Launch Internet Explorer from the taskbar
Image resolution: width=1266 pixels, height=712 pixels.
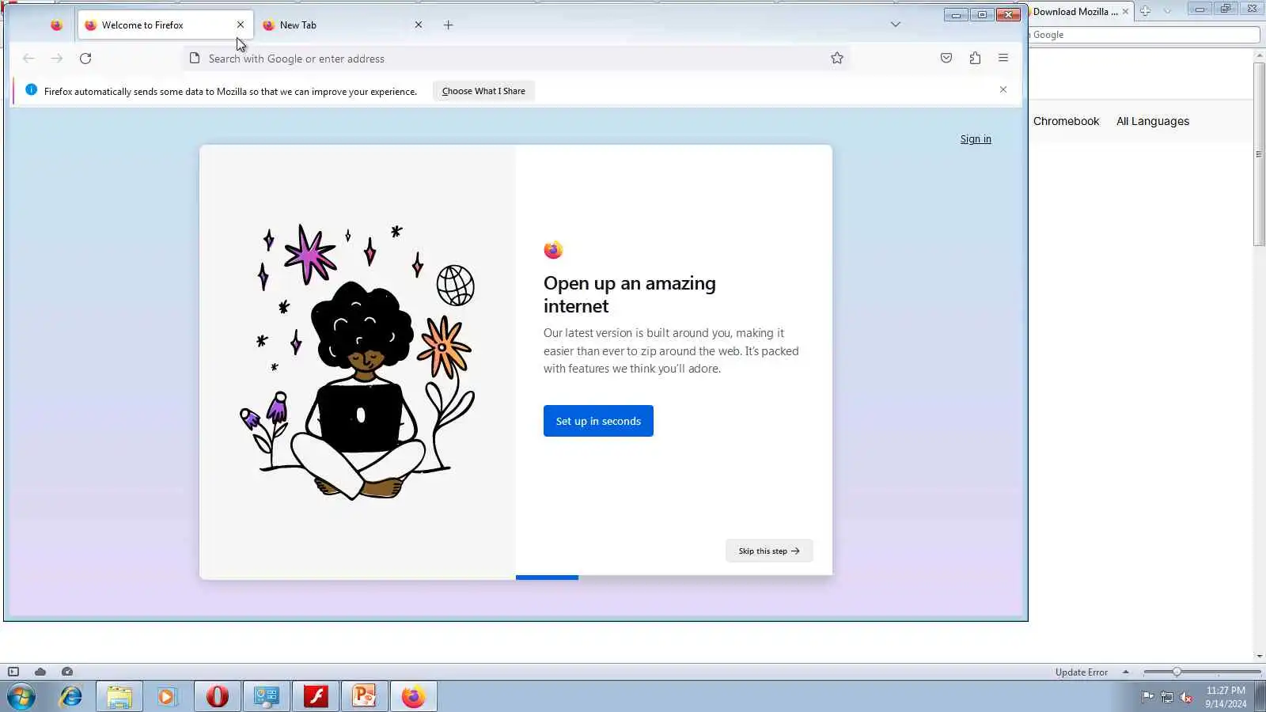pos(71,697)
